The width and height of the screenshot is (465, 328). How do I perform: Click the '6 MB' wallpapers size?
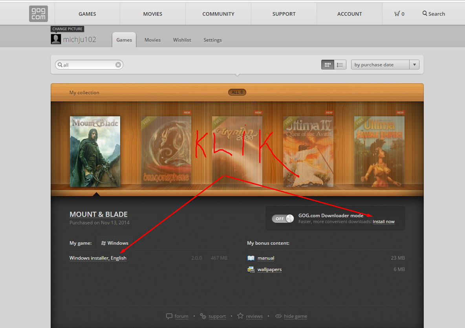pyautogui.click(x=399, y=269)
